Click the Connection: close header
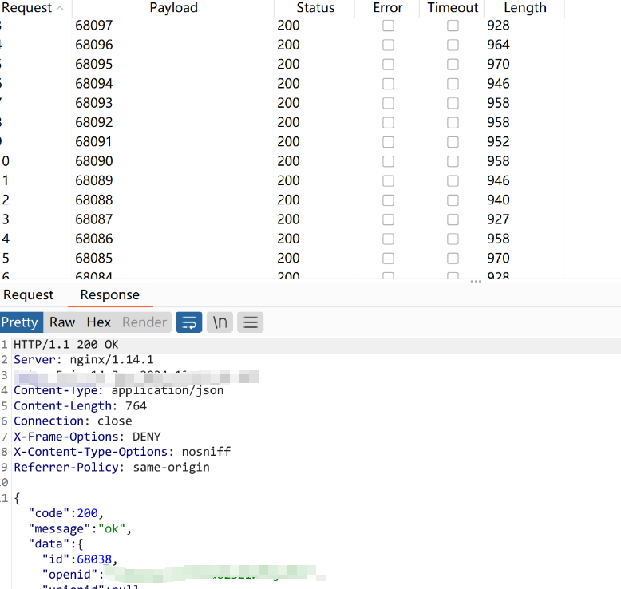This screenshot has width=621, height=589. (73, 421)
